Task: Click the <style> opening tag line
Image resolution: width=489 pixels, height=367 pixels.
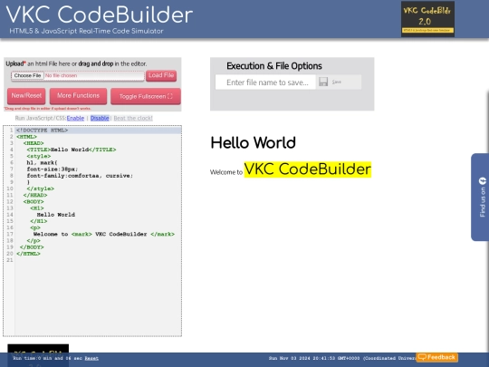Action: [x=39, y=156]
